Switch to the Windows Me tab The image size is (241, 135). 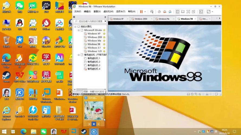pos(164,19)
